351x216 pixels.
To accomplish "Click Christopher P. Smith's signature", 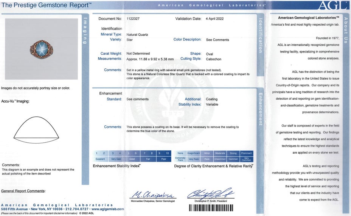I will pos(210,194).
